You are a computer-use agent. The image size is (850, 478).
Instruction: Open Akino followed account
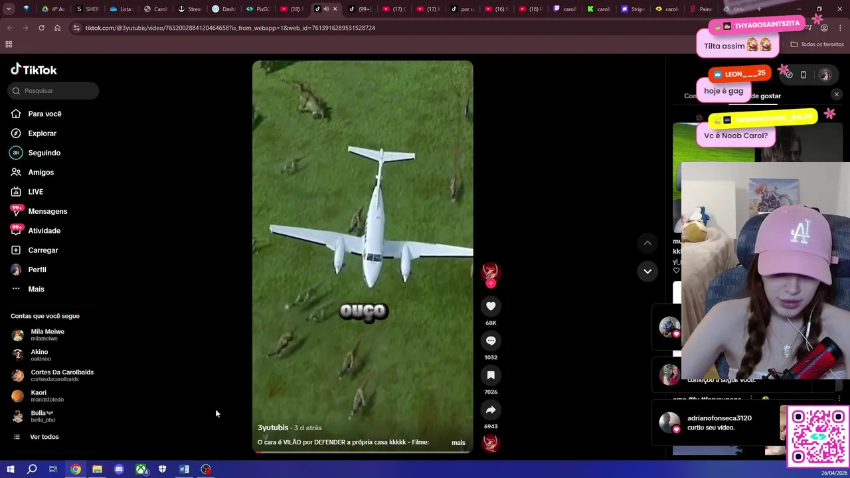(39, 355)
